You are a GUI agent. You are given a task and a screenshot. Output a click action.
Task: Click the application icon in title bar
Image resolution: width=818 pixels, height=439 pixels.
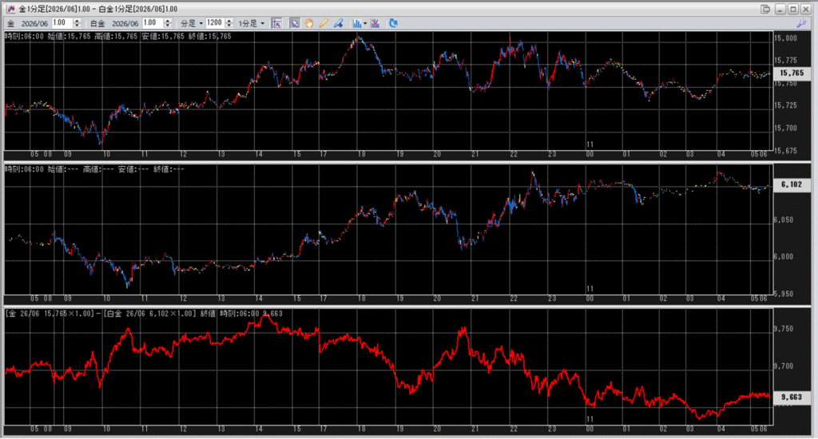10,9
